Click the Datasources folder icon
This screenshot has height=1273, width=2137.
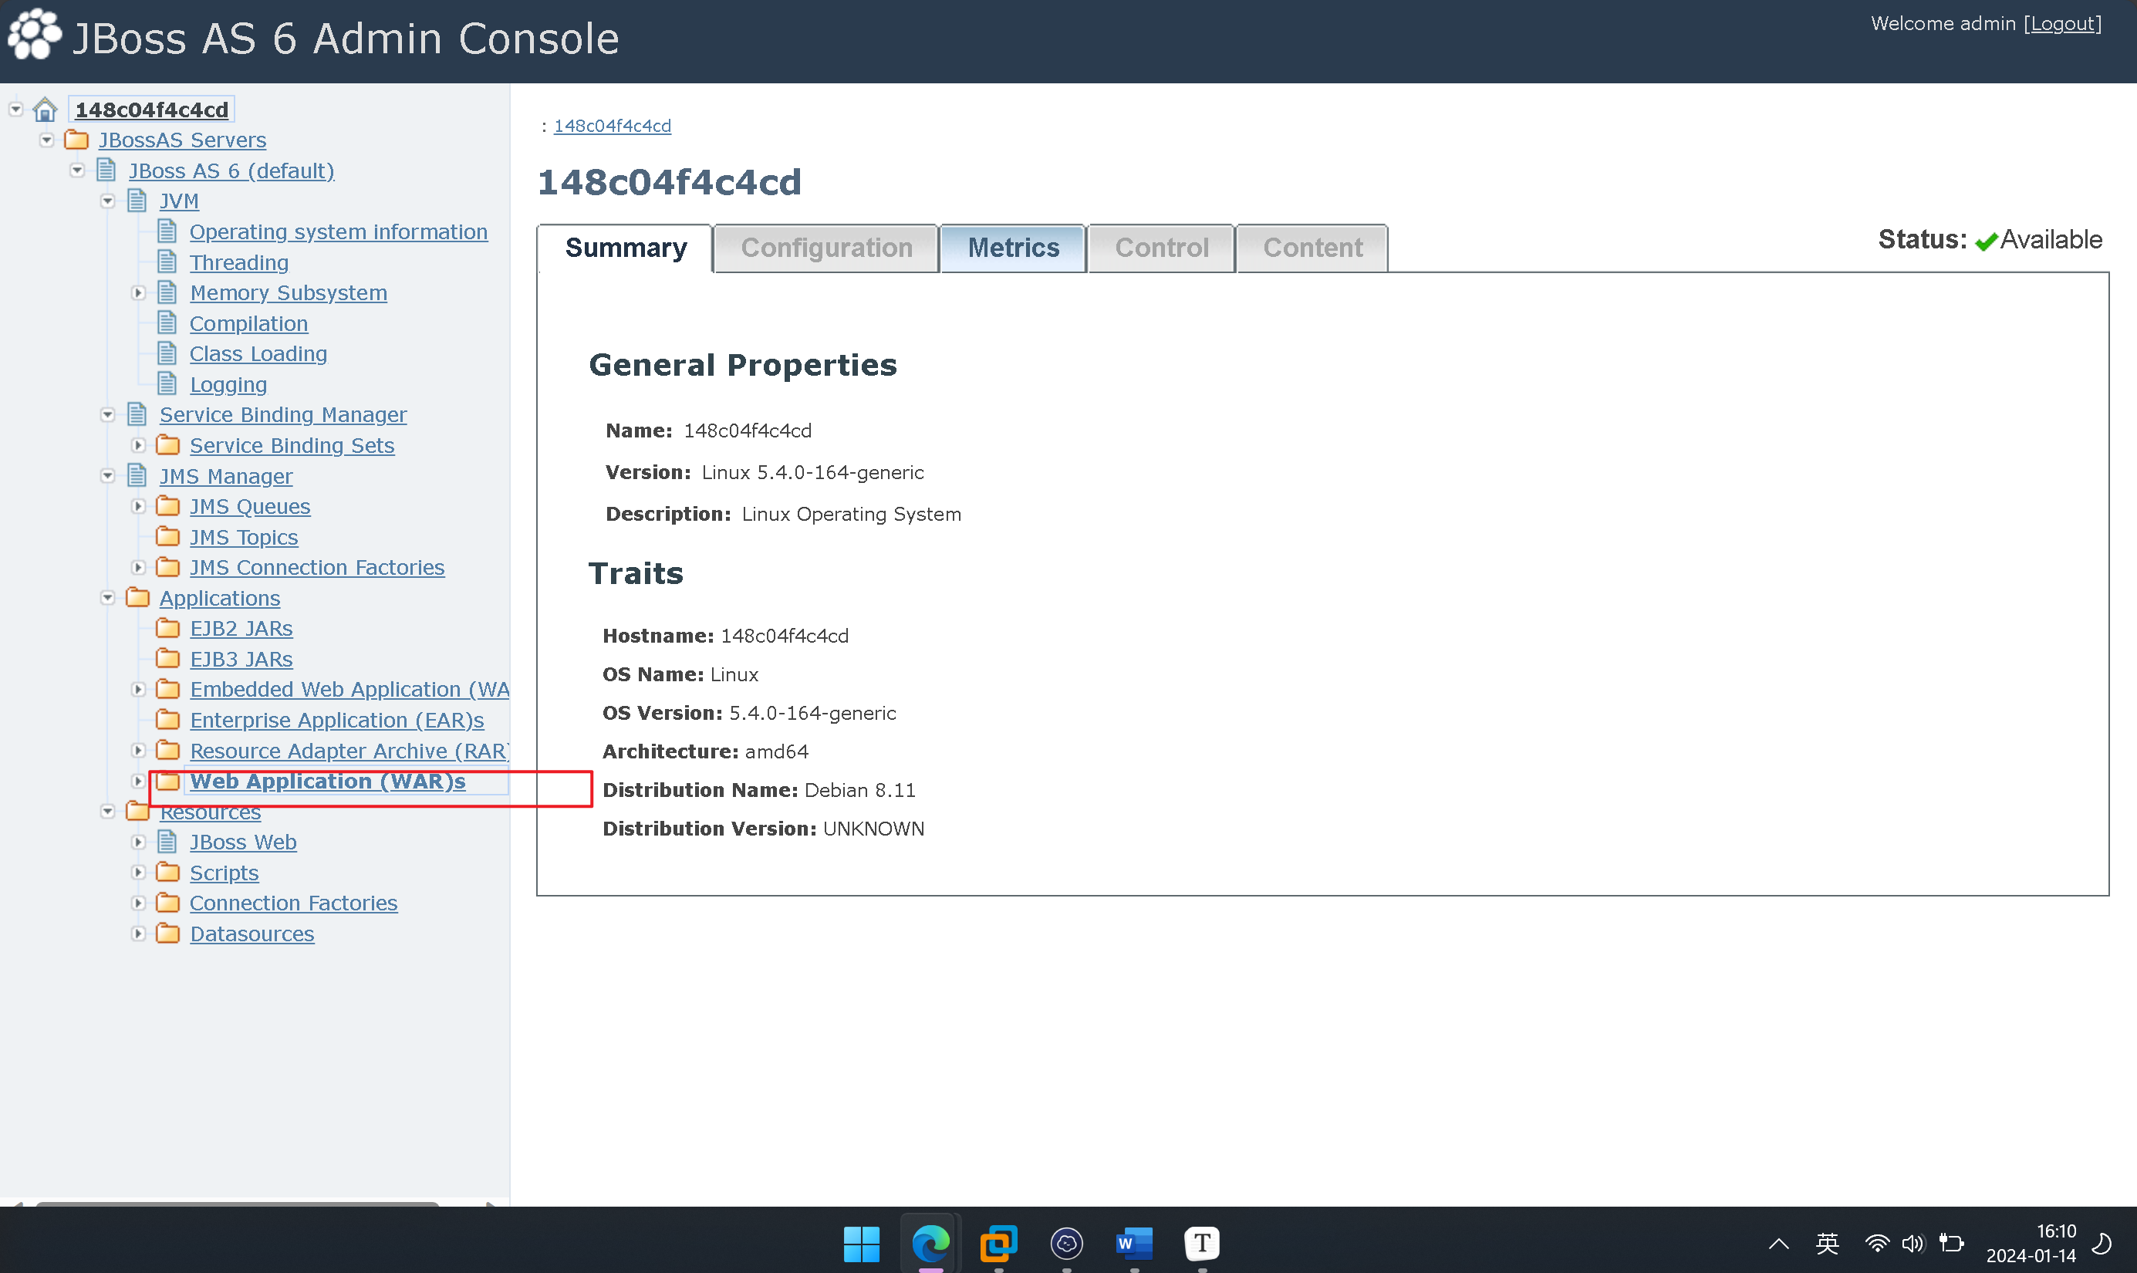tap(168, 934)
